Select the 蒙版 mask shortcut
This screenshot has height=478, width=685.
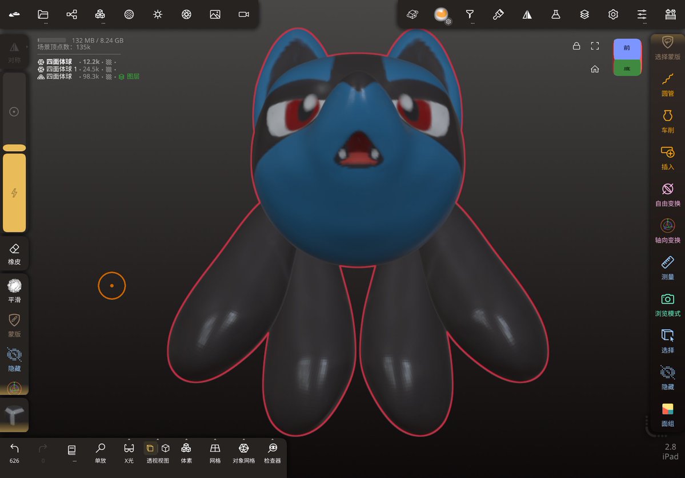(14, 325)
